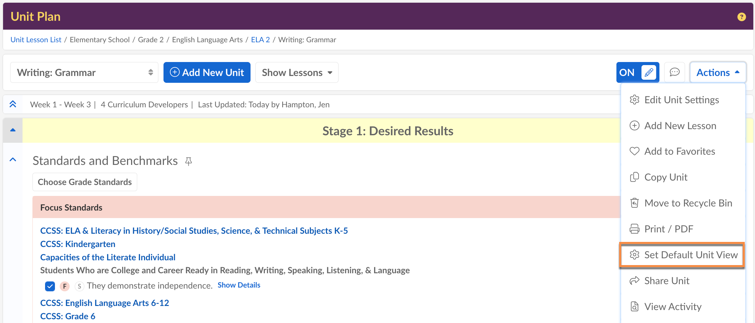Toggle the ON edit mode switch

coord(627,72)
